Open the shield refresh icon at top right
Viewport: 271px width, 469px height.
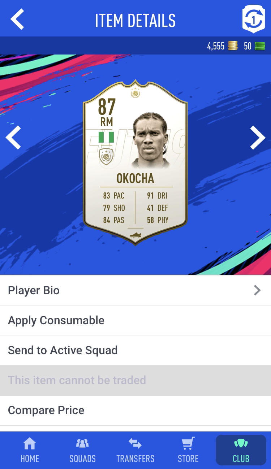coord(254,19)
